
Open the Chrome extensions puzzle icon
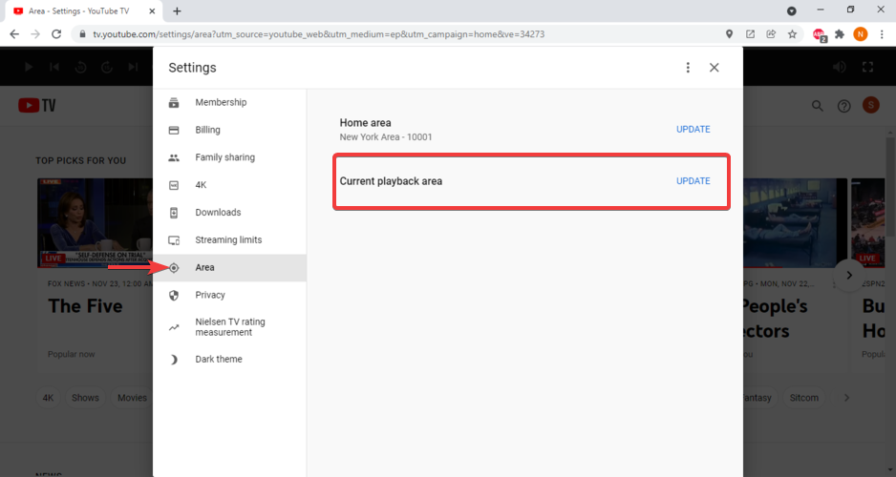tap(840, 33)
